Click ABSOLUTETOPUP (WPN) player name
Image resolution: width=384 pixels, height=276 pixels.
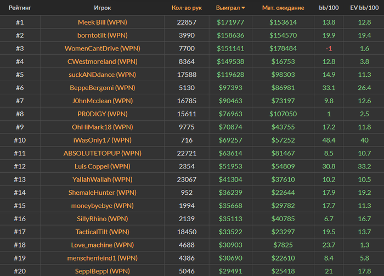point(103,153)
